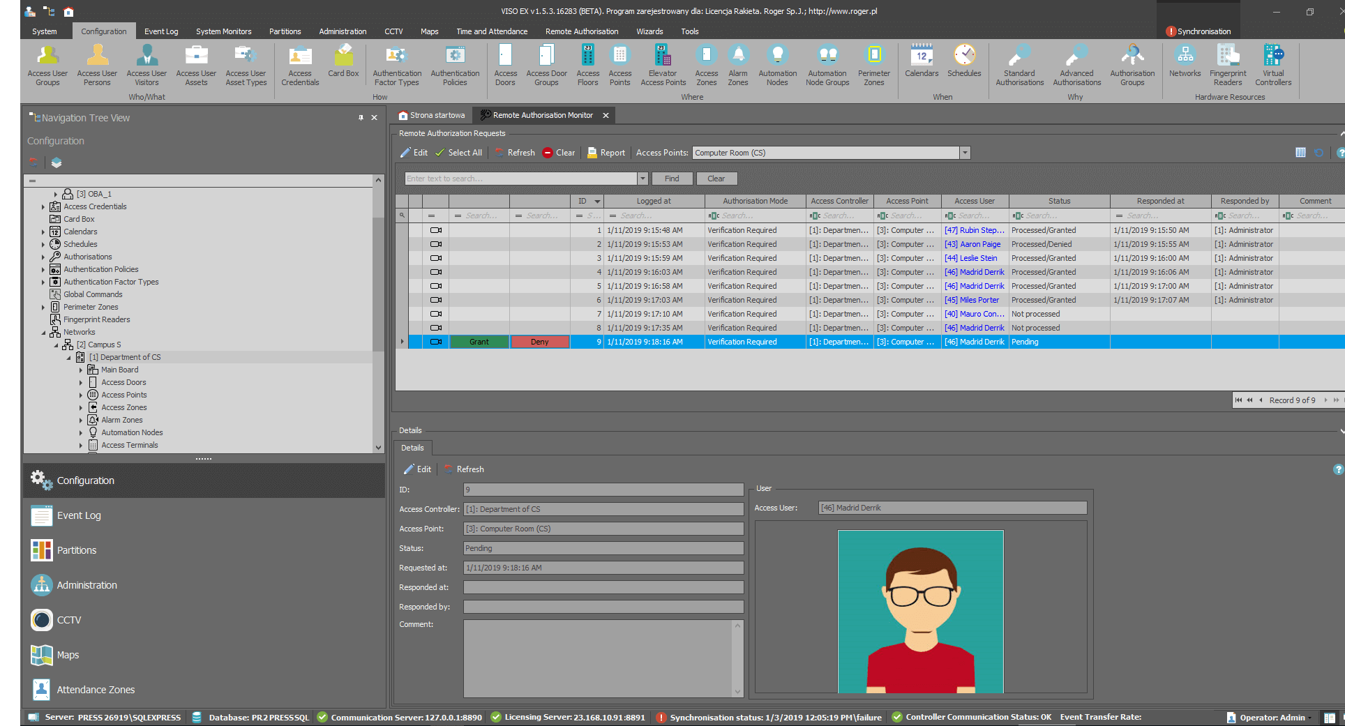Expand the Access Credentials tree node
This screenshot has height=726, width=1345.
[43, 207]
